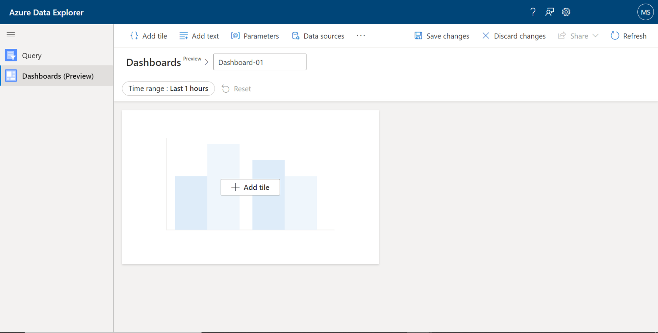The height and width of the screenshot is (333, 658).
Task: Click the Query icon in sidebar
Action: pyautogui.click(x=11, y=55)
